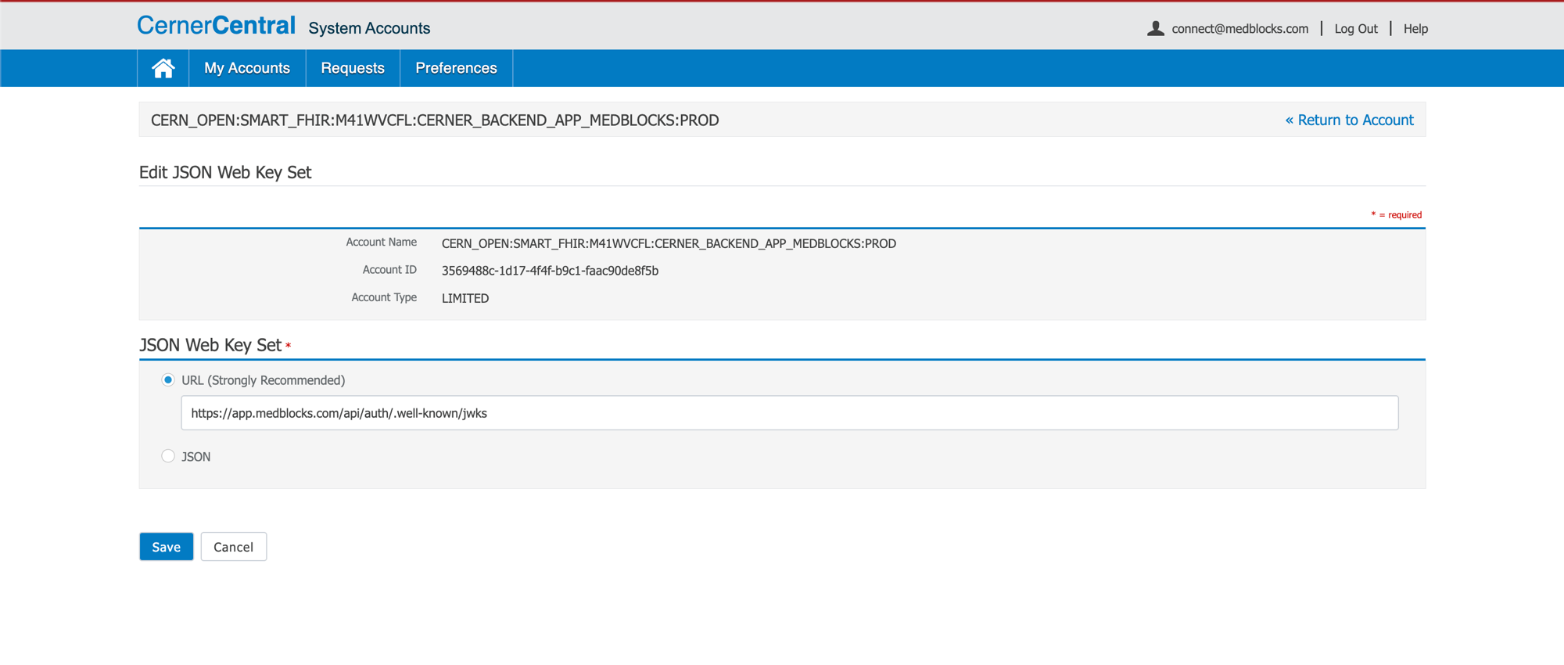Save the JSON Web Key Set

pyautogui.click(x=167, y=547)
